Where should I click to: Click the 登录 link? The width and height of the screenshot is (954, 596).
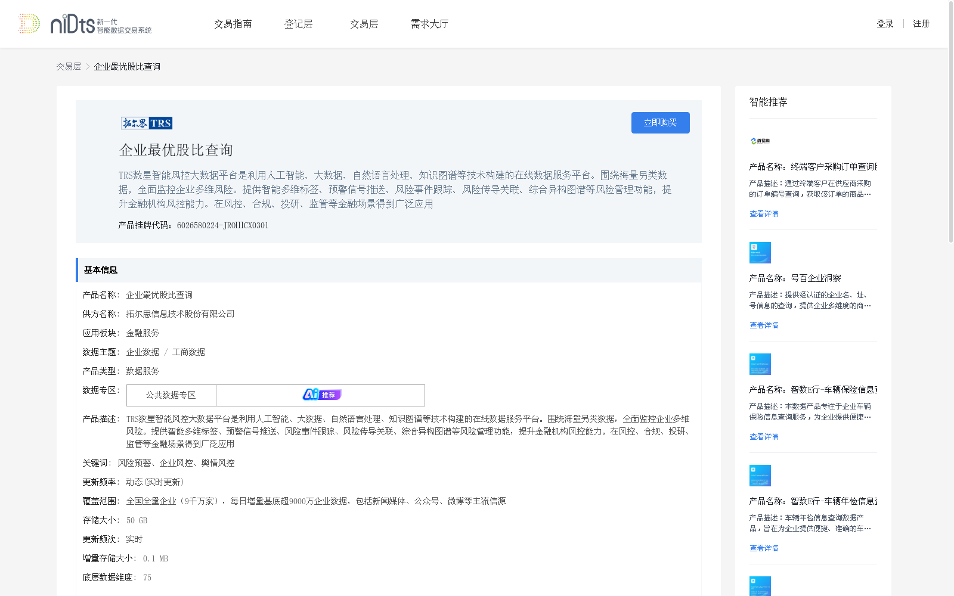click(x=885, y=24)
